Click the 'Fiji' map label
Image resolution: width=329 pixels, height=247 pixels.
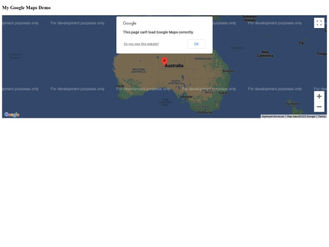(302, 43)
